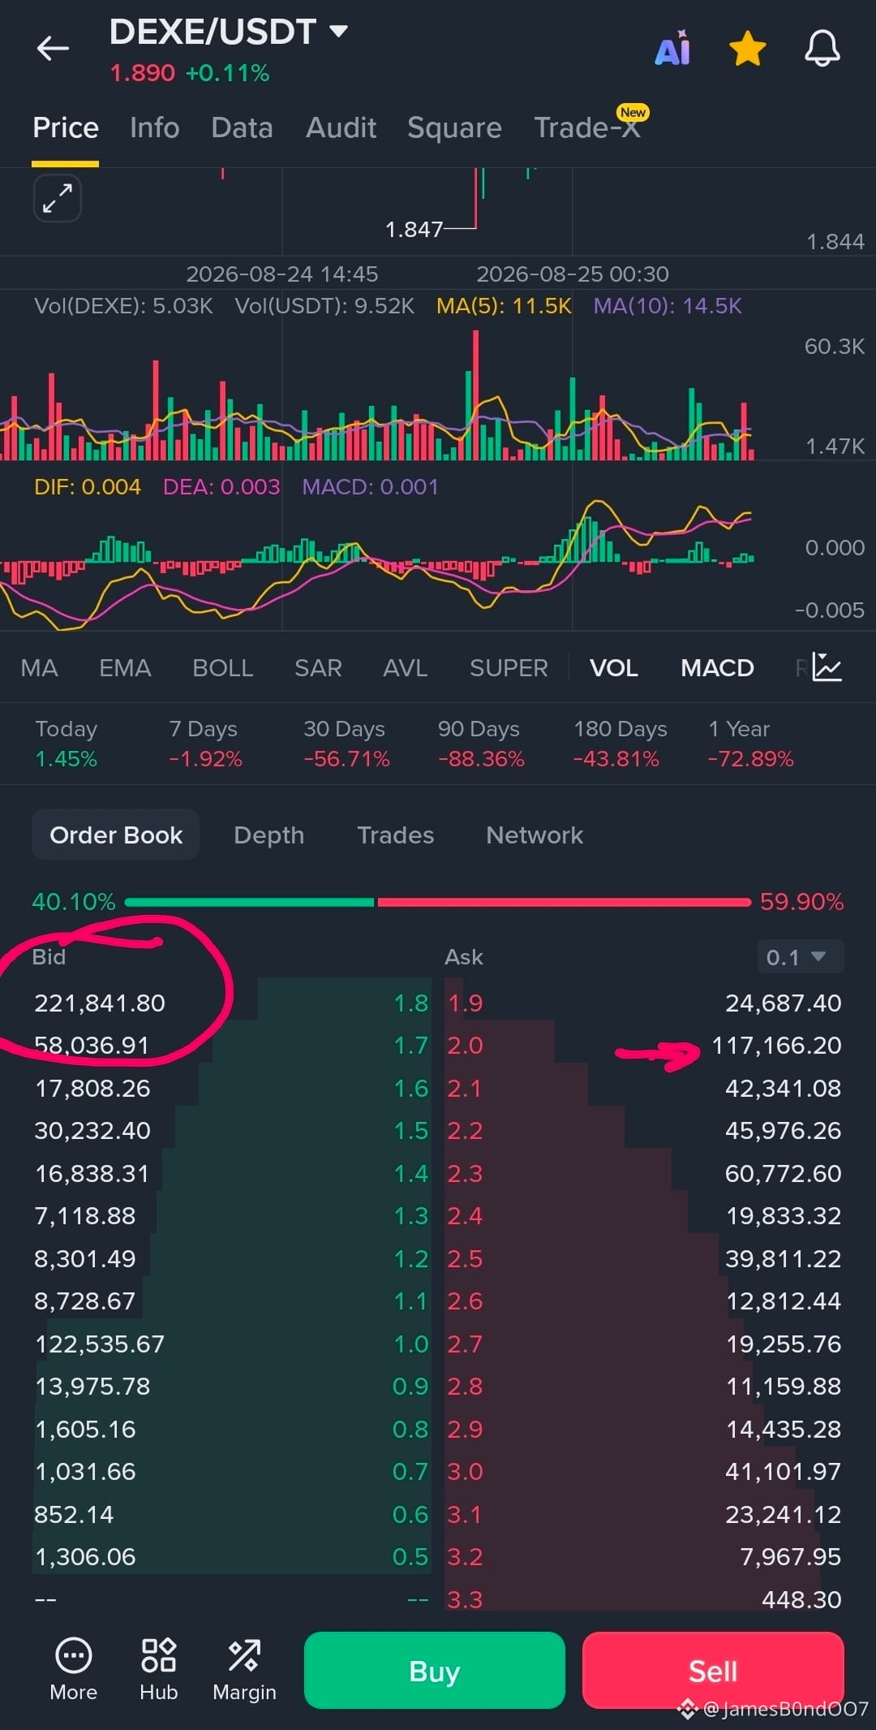Toggle the VOL indicator off

pos(614,668)
